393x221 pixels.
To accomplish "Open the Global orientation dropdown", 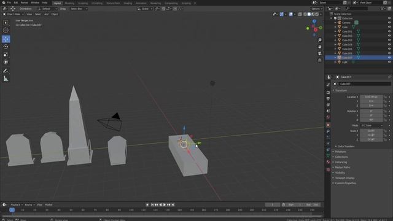I will coord(145,9).
